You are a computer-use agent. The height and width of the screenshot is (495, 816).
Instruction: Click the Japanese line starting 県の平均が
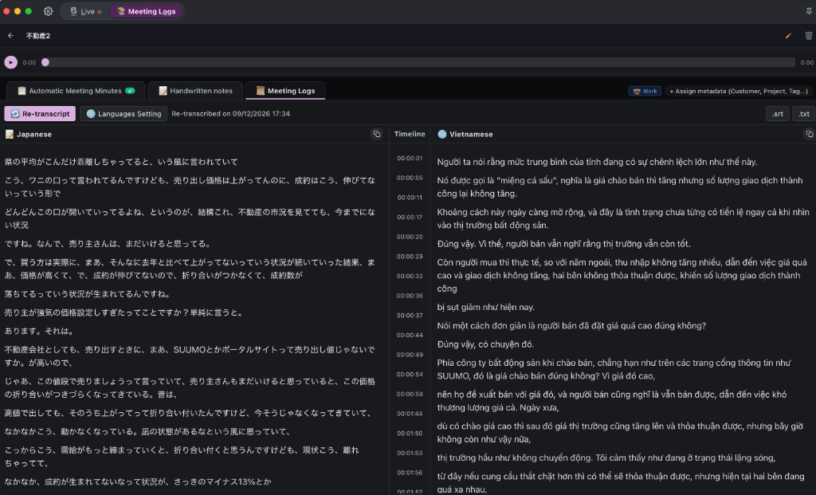121,162
